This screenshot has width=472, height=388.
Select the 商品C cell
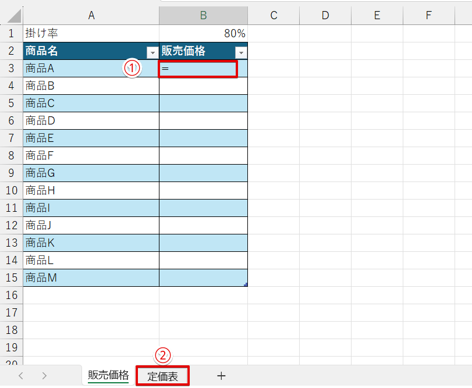[91, 103]
